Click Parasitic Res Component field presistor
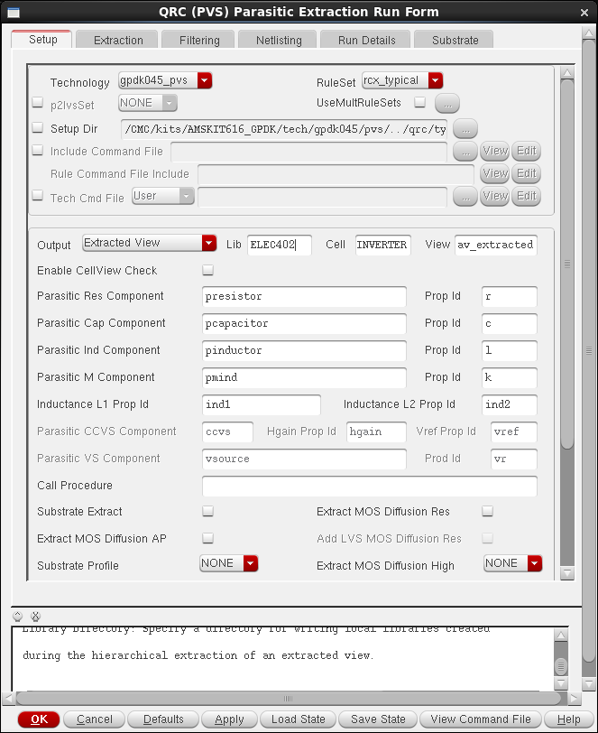The width and height of the screenshot is (598, 733). tap(304, 296)
